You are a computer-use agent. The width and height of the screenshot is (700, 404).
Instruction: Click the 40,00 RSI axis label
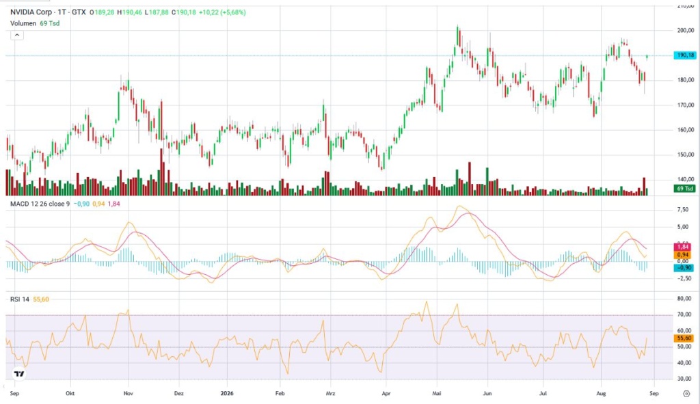point(684,363)
